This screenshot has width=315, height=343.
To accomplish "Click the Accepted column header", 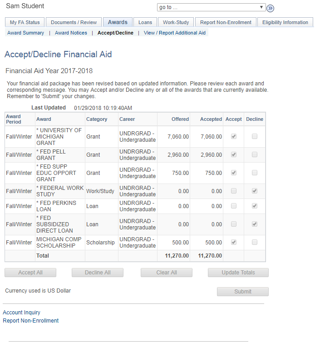I will tap(211, 119).
